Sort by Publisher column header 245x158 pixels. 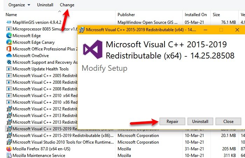coord(126,15)
